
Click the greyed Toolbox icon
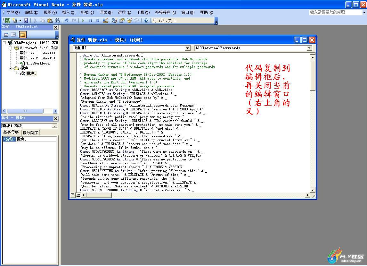click(x=137, y=21)
